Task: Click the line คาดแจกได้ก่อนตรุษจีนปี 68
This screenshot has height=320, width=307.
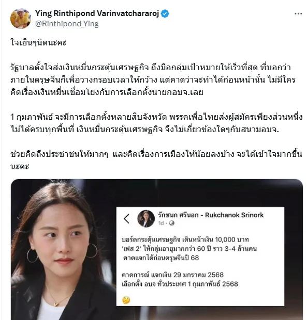Action: point(161,258)
